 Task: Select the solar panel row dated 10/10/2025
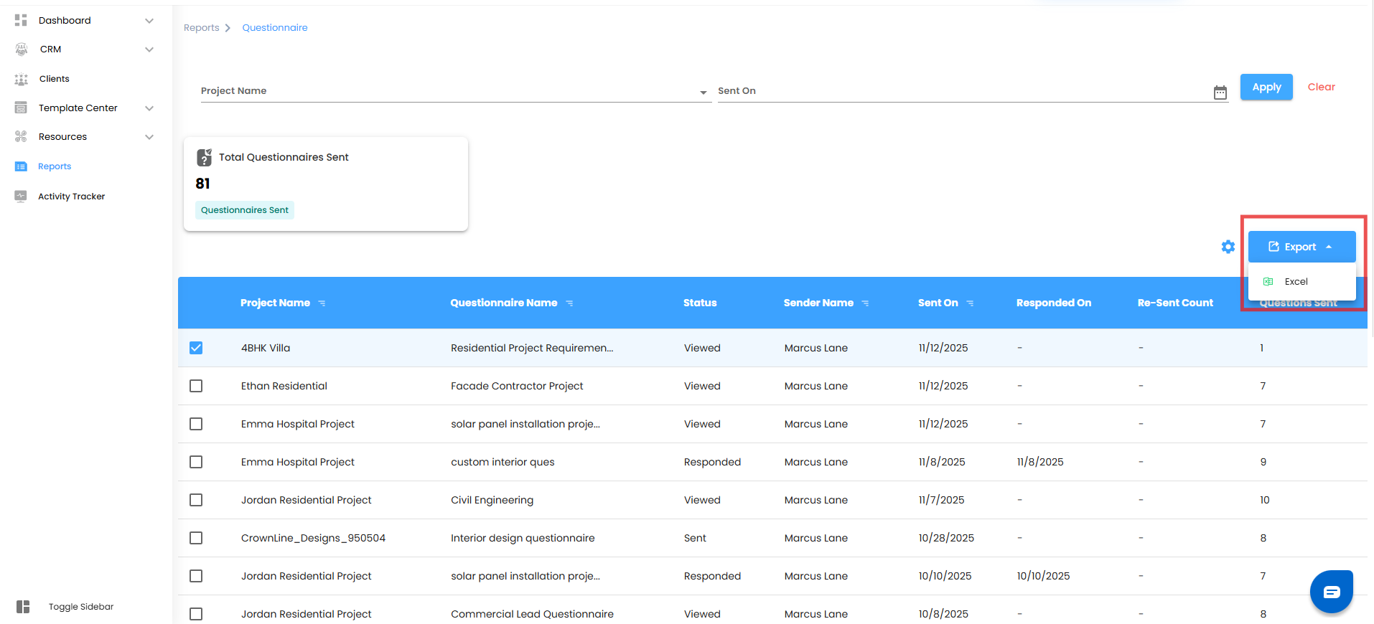point(196,576)
